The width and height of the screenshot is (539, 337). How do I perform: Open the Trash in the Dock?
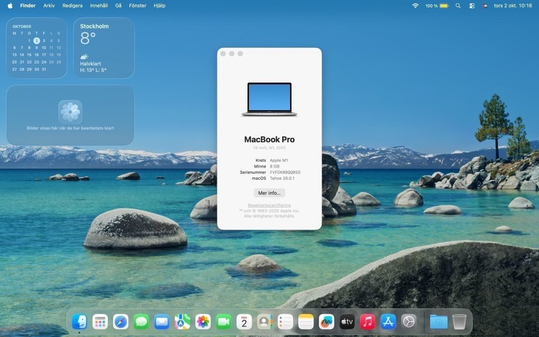459,321
